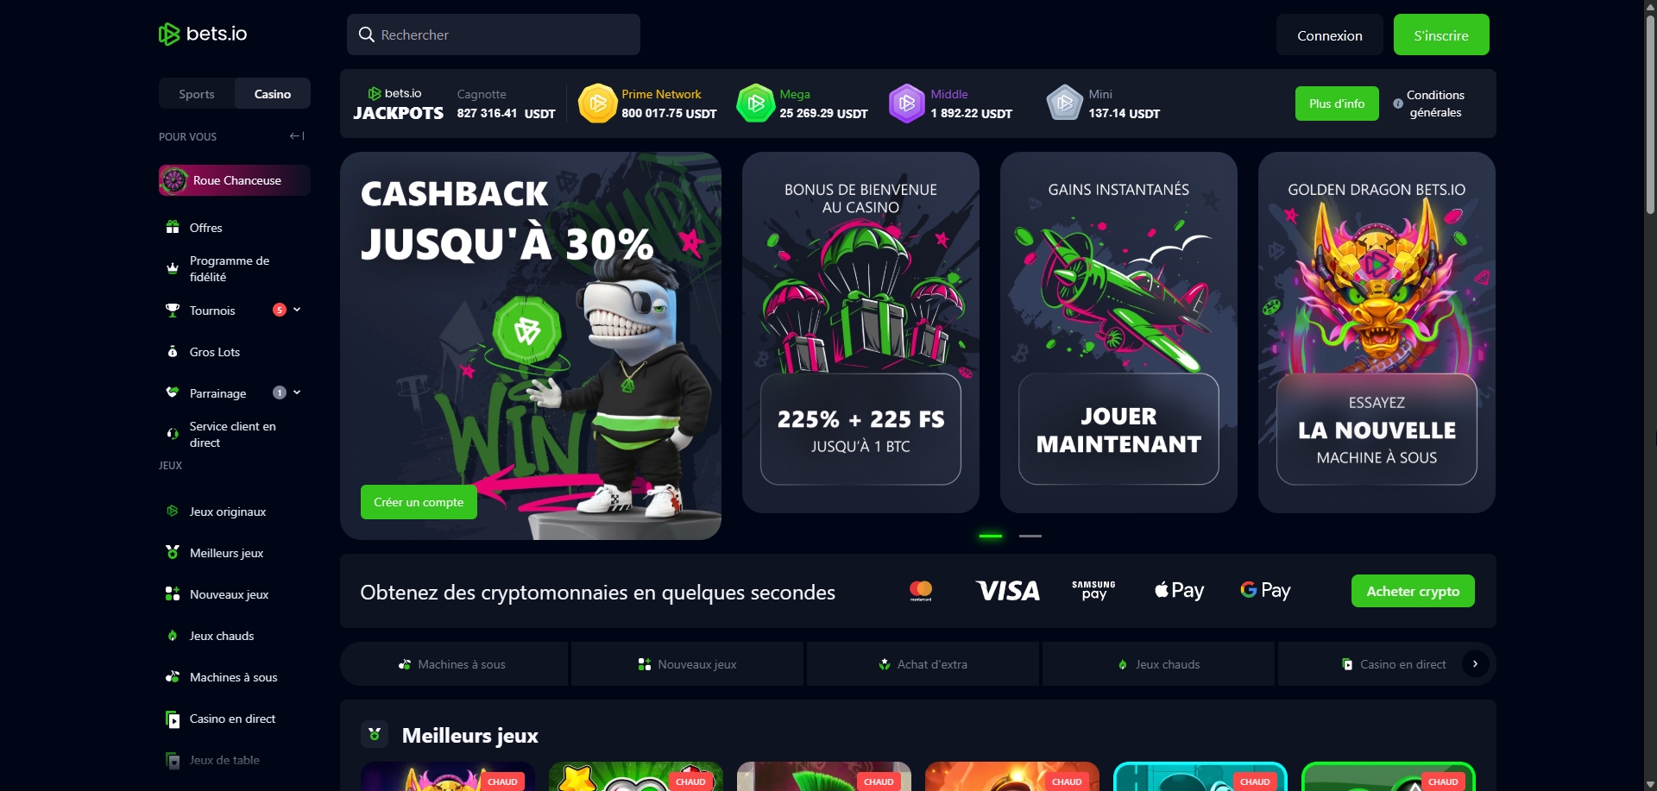Collapse the sidebar with the arrow icon
This screenshot has width=1657, height=791.
pyautogui.click(x=297, y=136)
